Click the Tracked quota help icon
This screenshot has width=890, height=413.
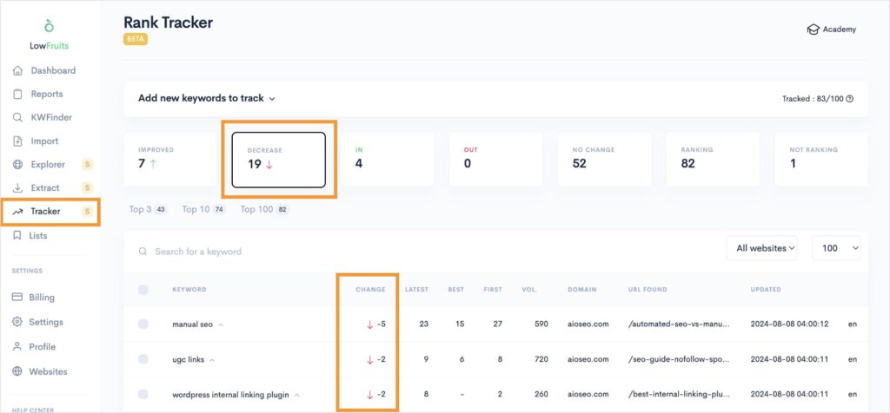click(x=850, y=99)
